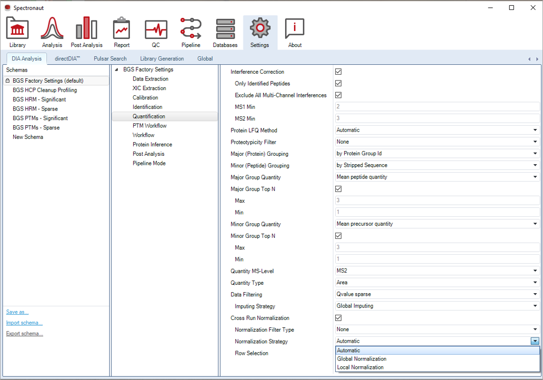Toggle the Interference Correction checkbox
Image resolution: width=543 pixels, height=380 pixels.
[x=338, y=72]
